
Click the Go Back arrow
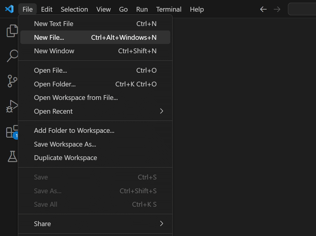(263, 9)
